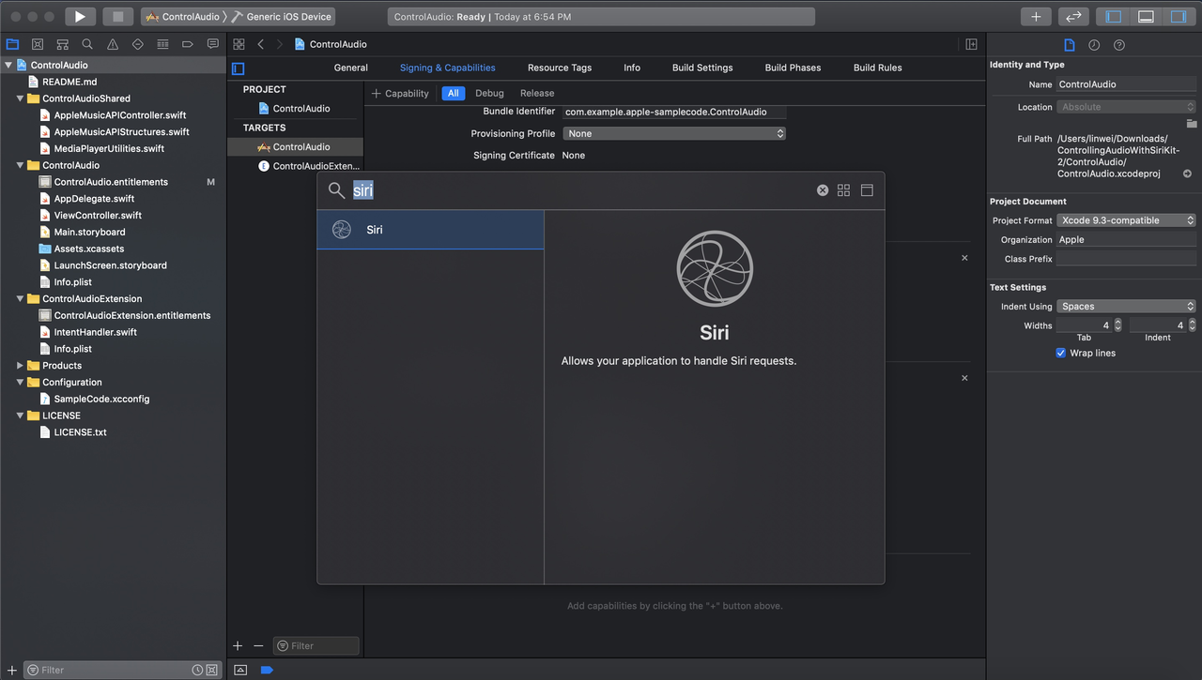Open the Info tab

[x=632, y=68]
